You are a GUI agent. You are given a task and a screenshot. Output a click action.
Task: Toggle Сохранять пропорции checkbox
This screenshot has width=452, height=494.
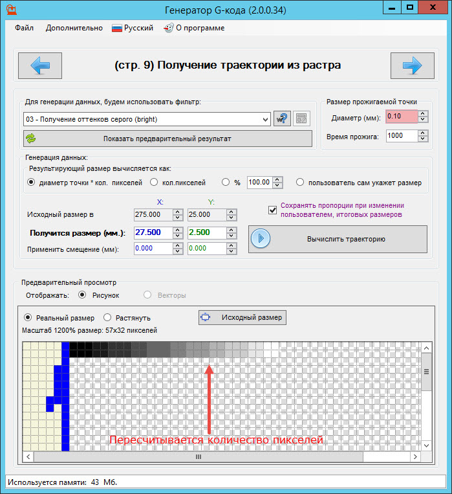click(x=273, y=210)
